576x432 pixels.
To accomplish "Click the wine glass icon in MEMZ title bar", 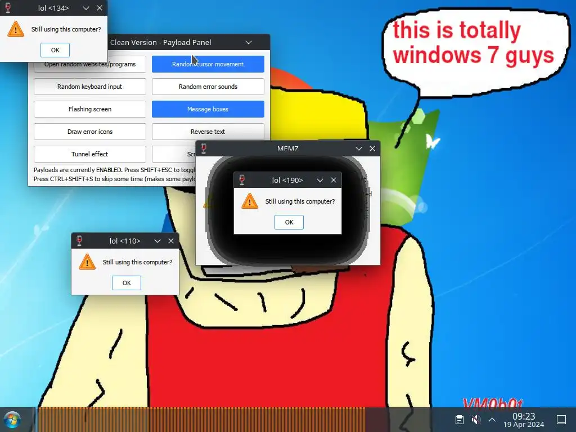I will (x=204, y=148).
